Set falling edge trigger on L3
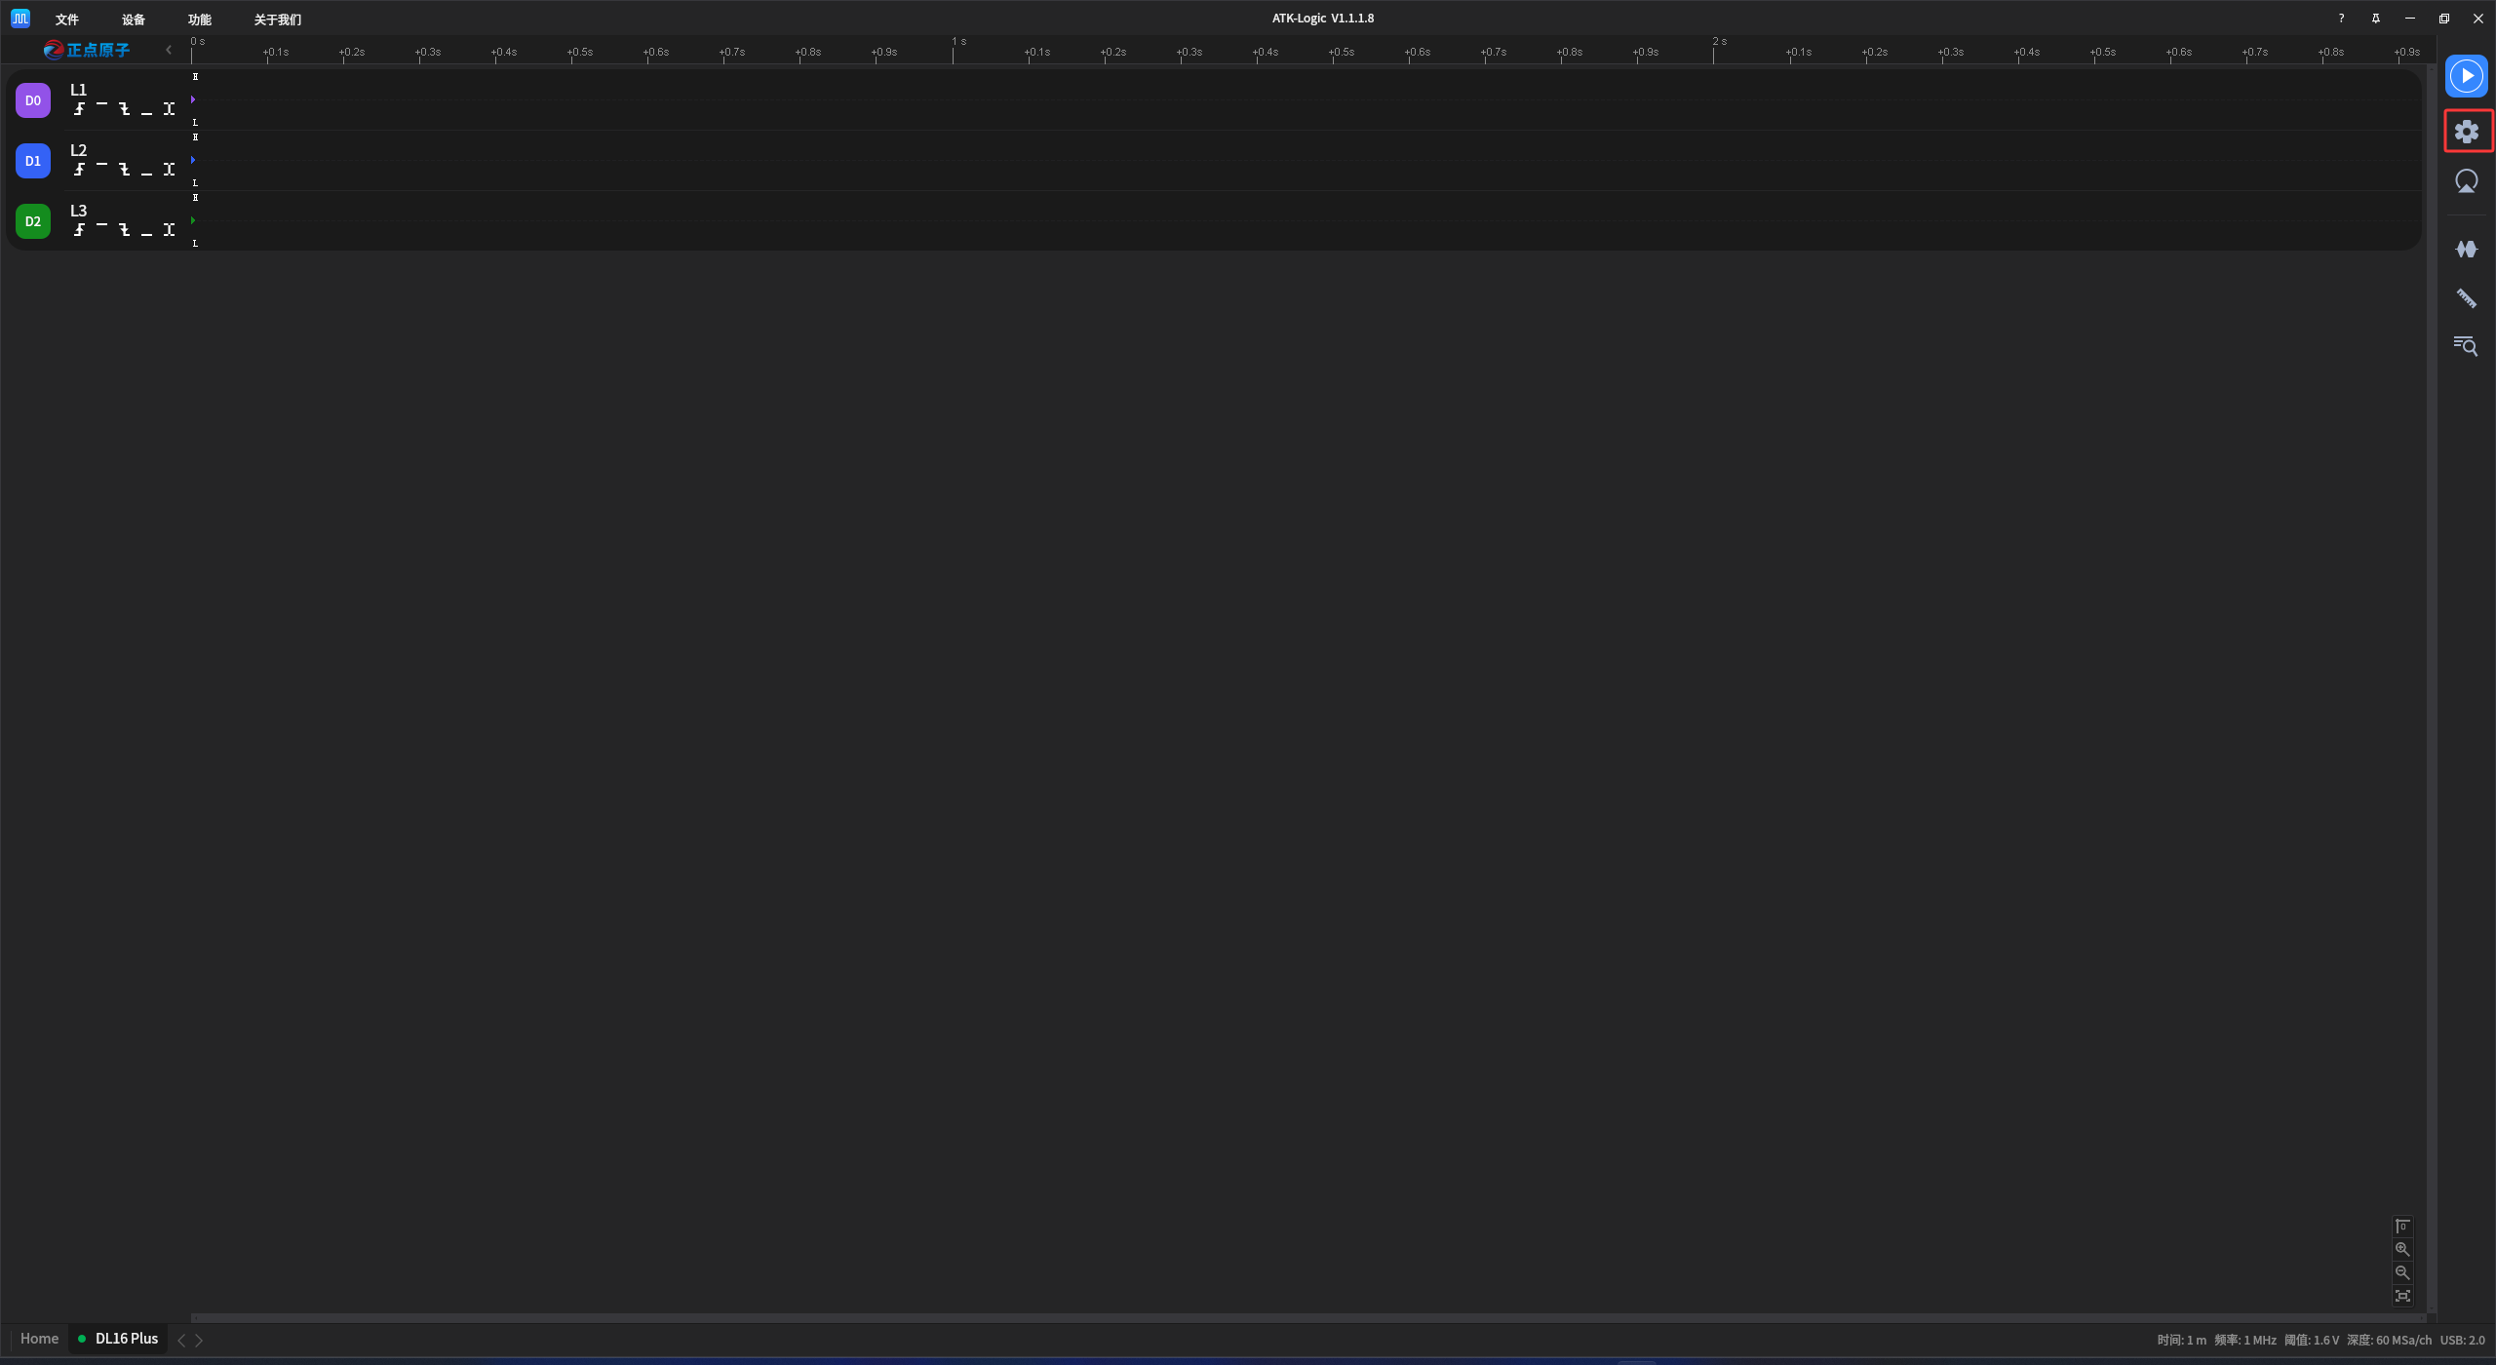2496x1365 pixels. pos(124,230)
